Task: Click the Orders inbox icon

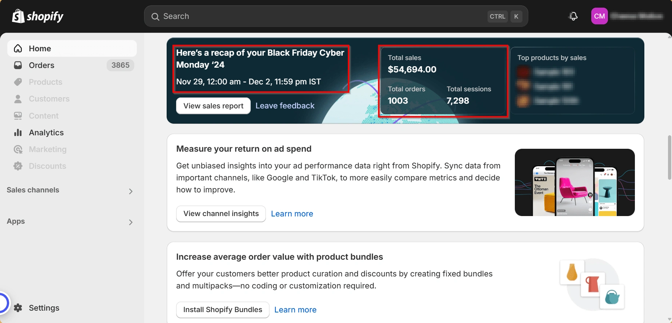Action: pos(18,65)
